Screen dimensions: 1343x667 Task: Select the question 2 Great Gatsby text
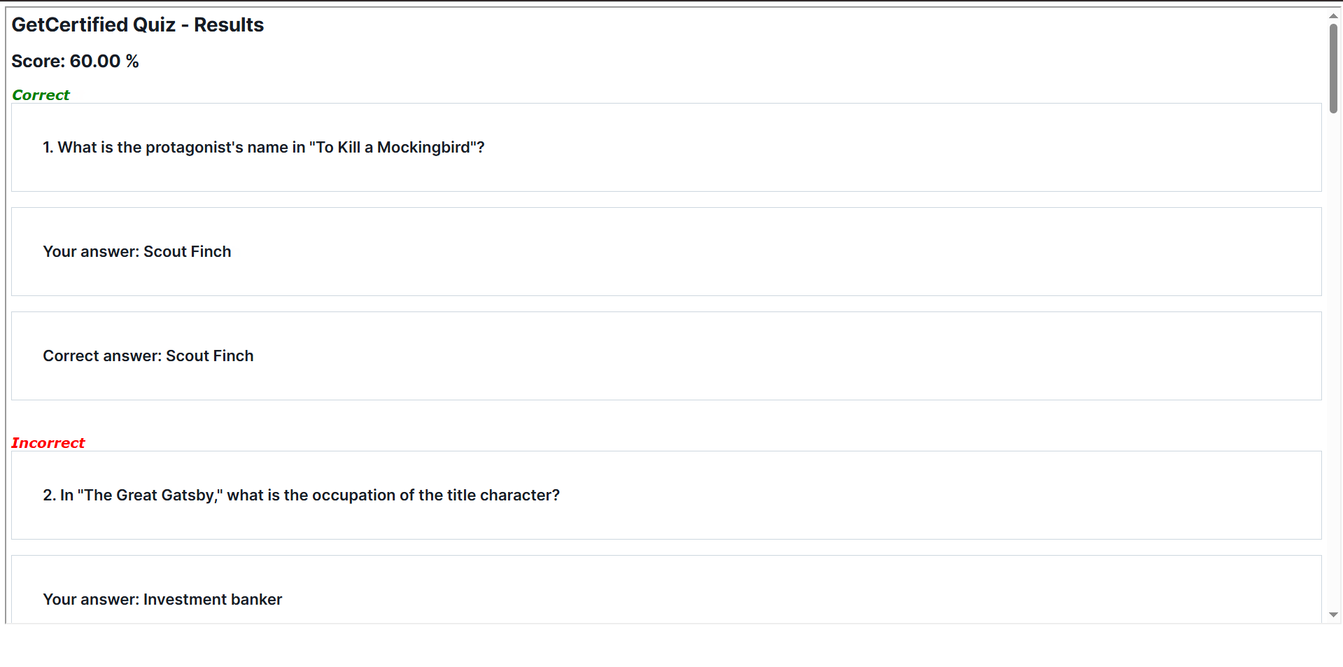tap(302, 496)
